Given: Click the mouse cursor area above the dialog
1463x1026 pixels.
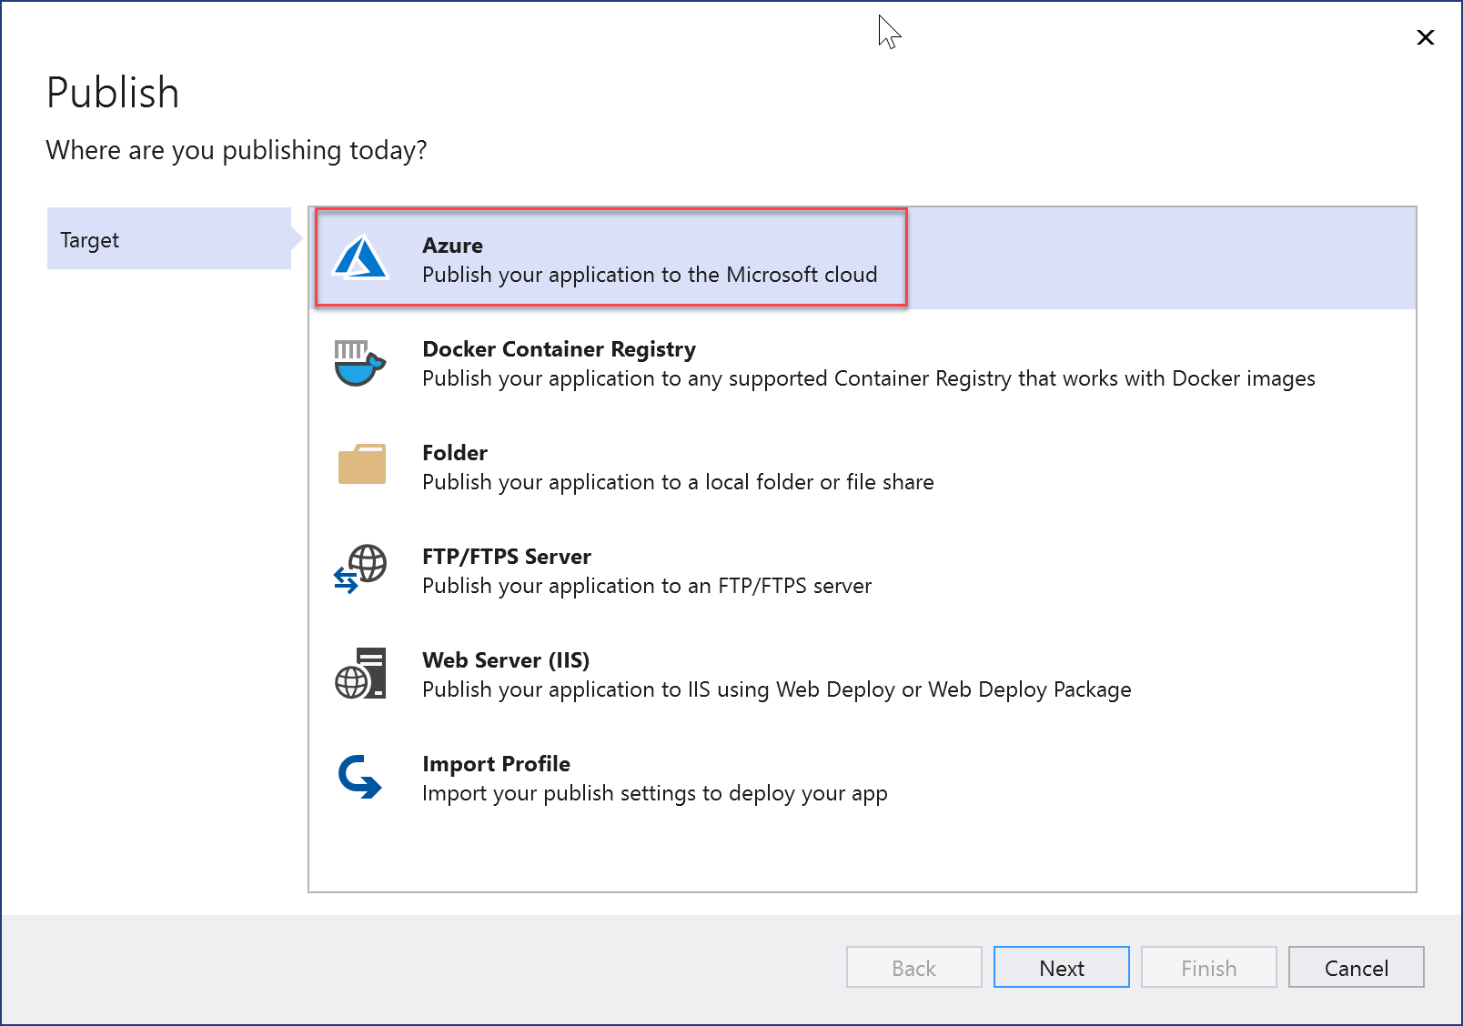Looking at the screenshot, I should tap(887, 32).
